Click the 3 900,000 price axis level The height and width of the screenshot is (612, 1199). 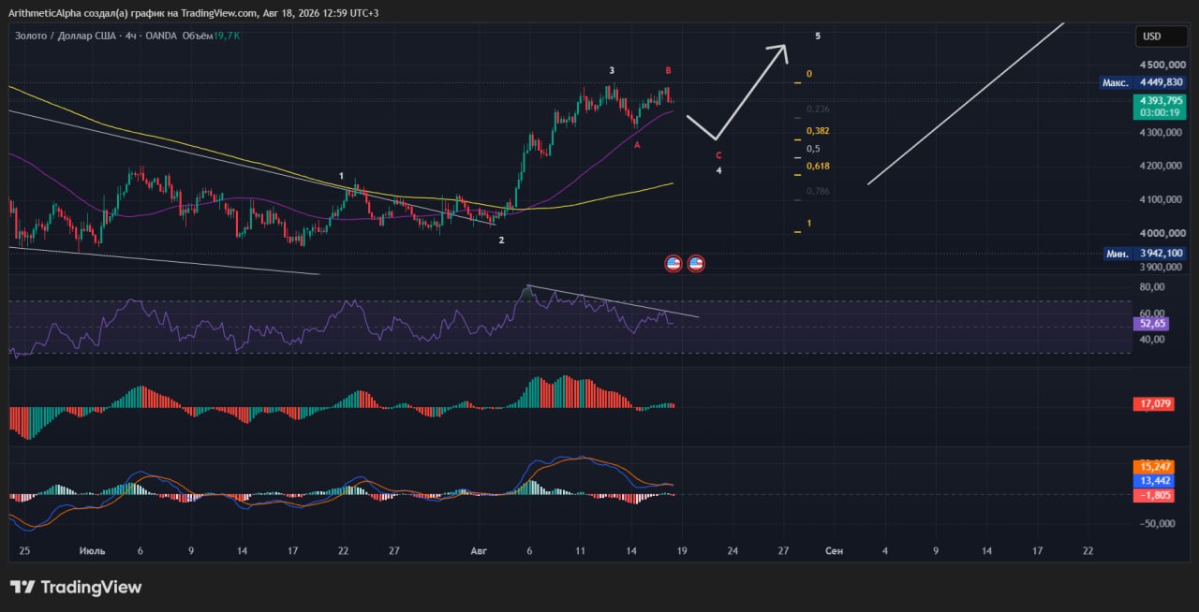pyautogui.click(x=1163, y=267)
